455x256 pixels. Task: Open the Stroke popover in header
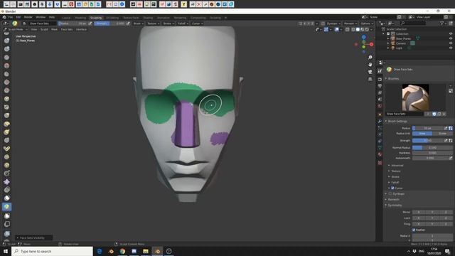168,23
